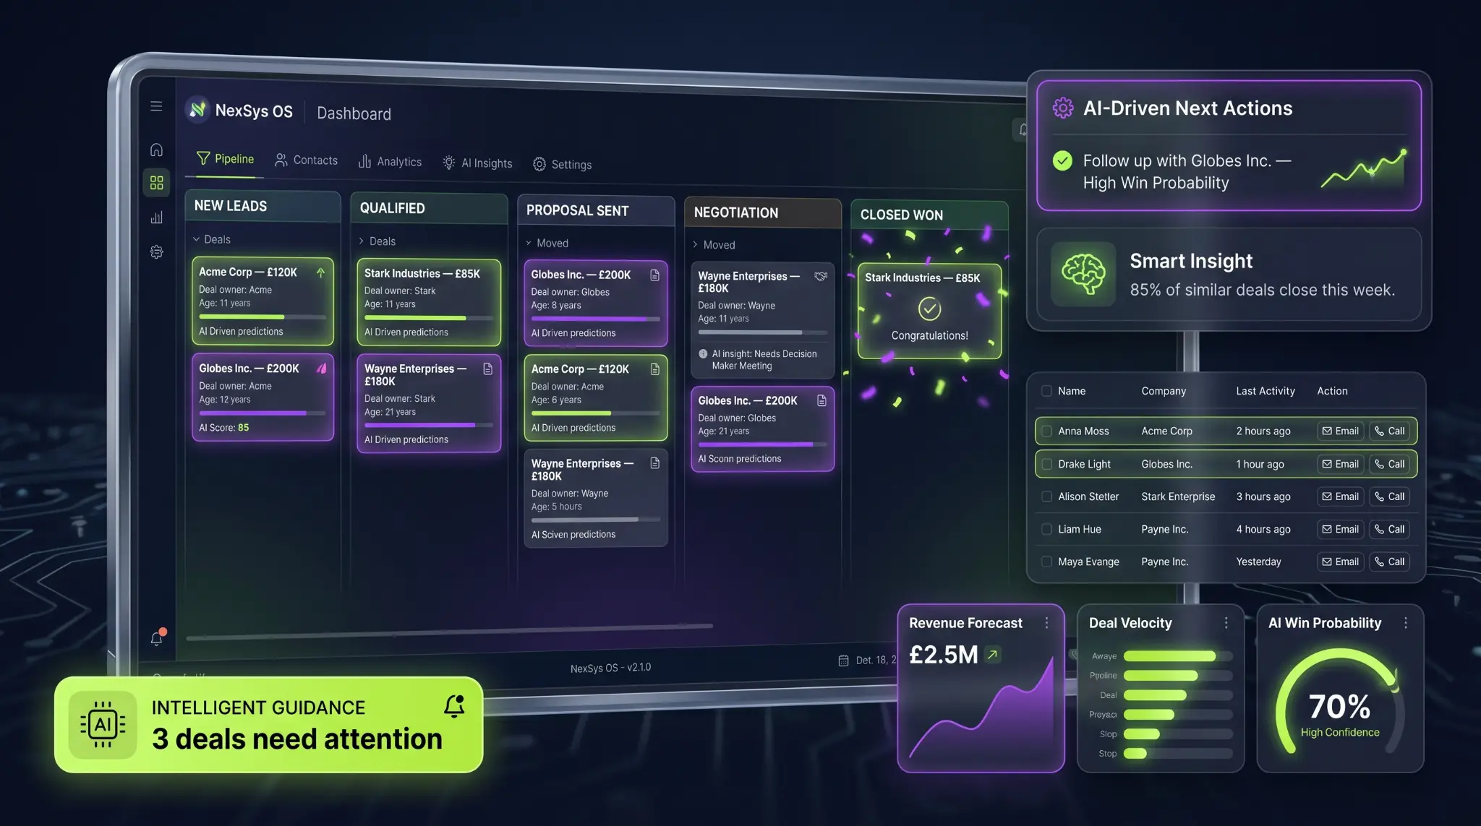Select the header checkbox in the Name column
Viewport: 1481px width, 826px height.
click(x=1046, y=390)
